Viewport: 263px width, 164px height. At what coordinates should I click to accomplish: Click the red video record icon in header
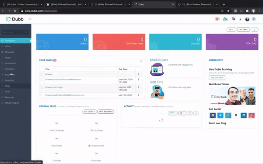tap(217, 19)
